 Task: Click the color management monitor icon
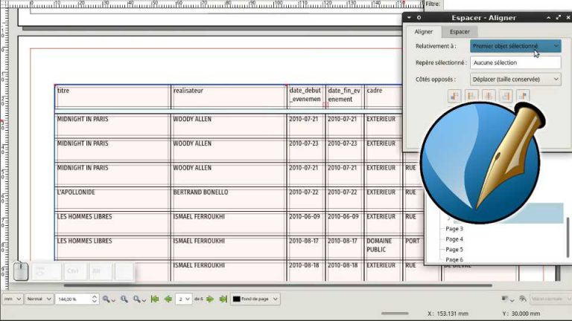coord(505,299)
